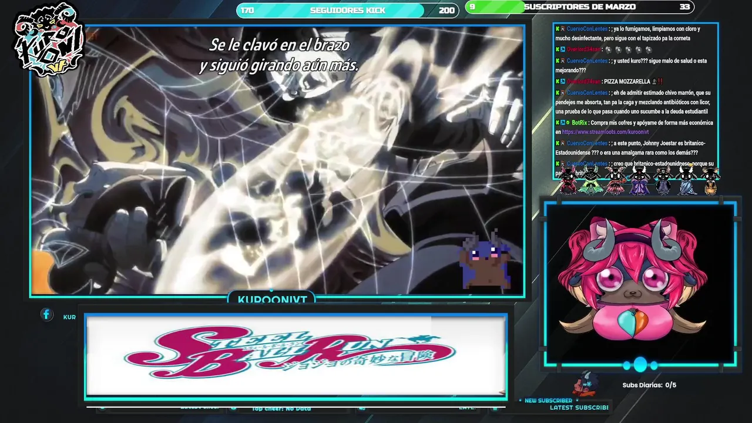The height and width of the screenshot is (423, 752).
Task: Click the Suscriptores de Marzo progress bar
Action: coord(579,7)
